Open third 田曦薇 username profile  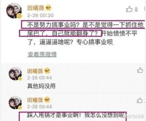[35, 100]
